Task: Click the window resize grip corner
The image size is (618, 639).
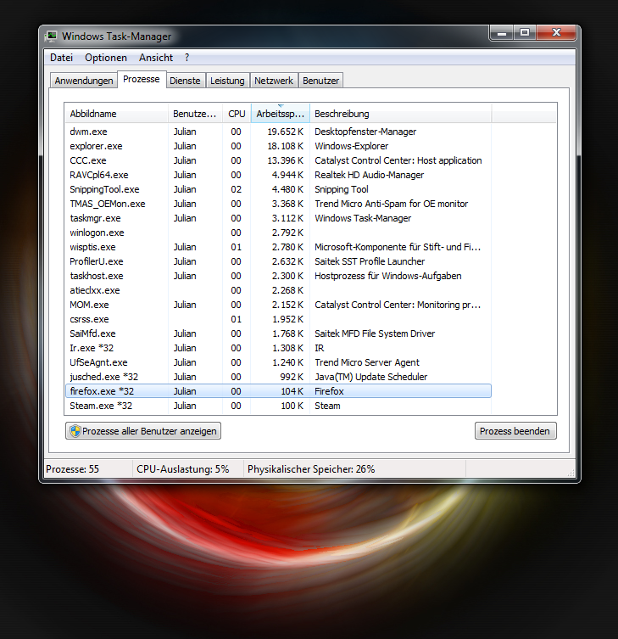Action: pos(571,473)
